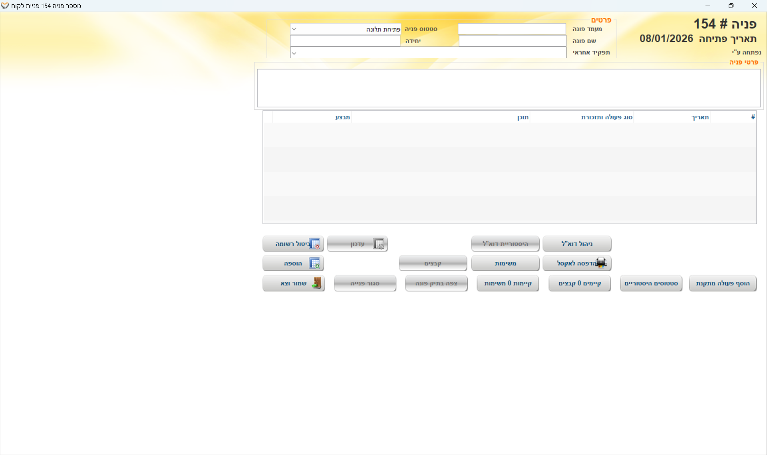Click the מעמד פונה input field

click(x=511, y=29)
